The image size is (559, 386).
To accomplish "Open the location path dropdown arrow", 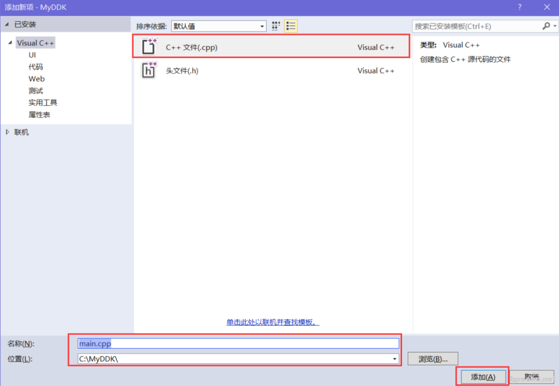I will click(395, 359).
